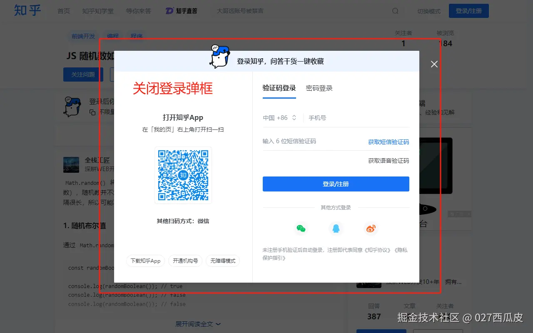Click 获取语音验证码 link
The image size is (533, 333).
tap(389, 161)
